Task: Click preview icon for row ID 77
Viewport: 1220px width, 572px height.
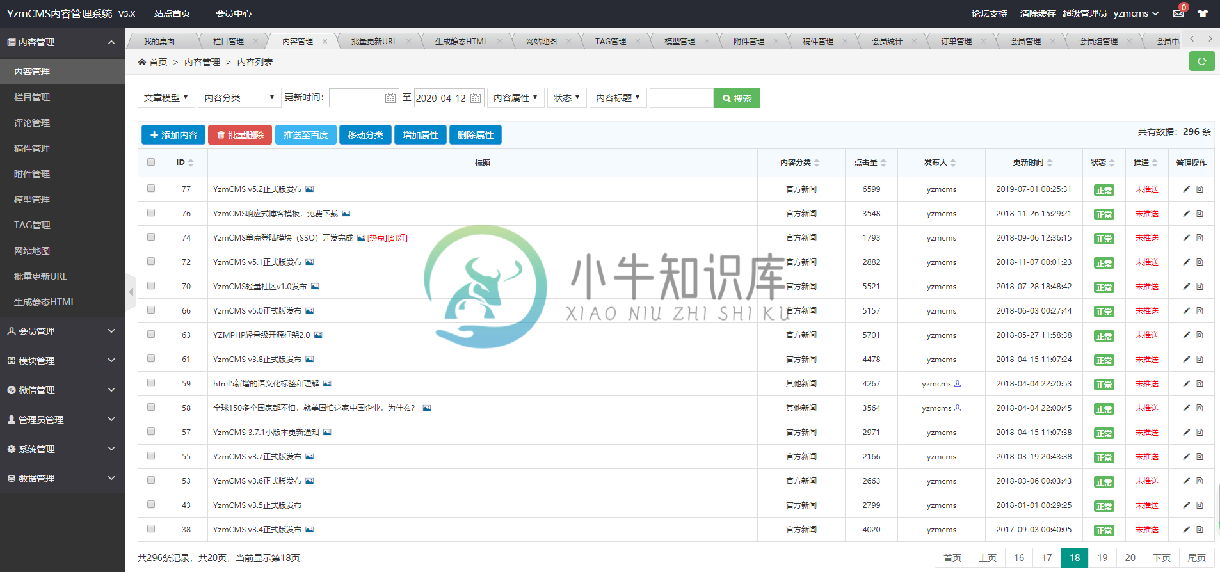Action: (x=1200, y=189)
